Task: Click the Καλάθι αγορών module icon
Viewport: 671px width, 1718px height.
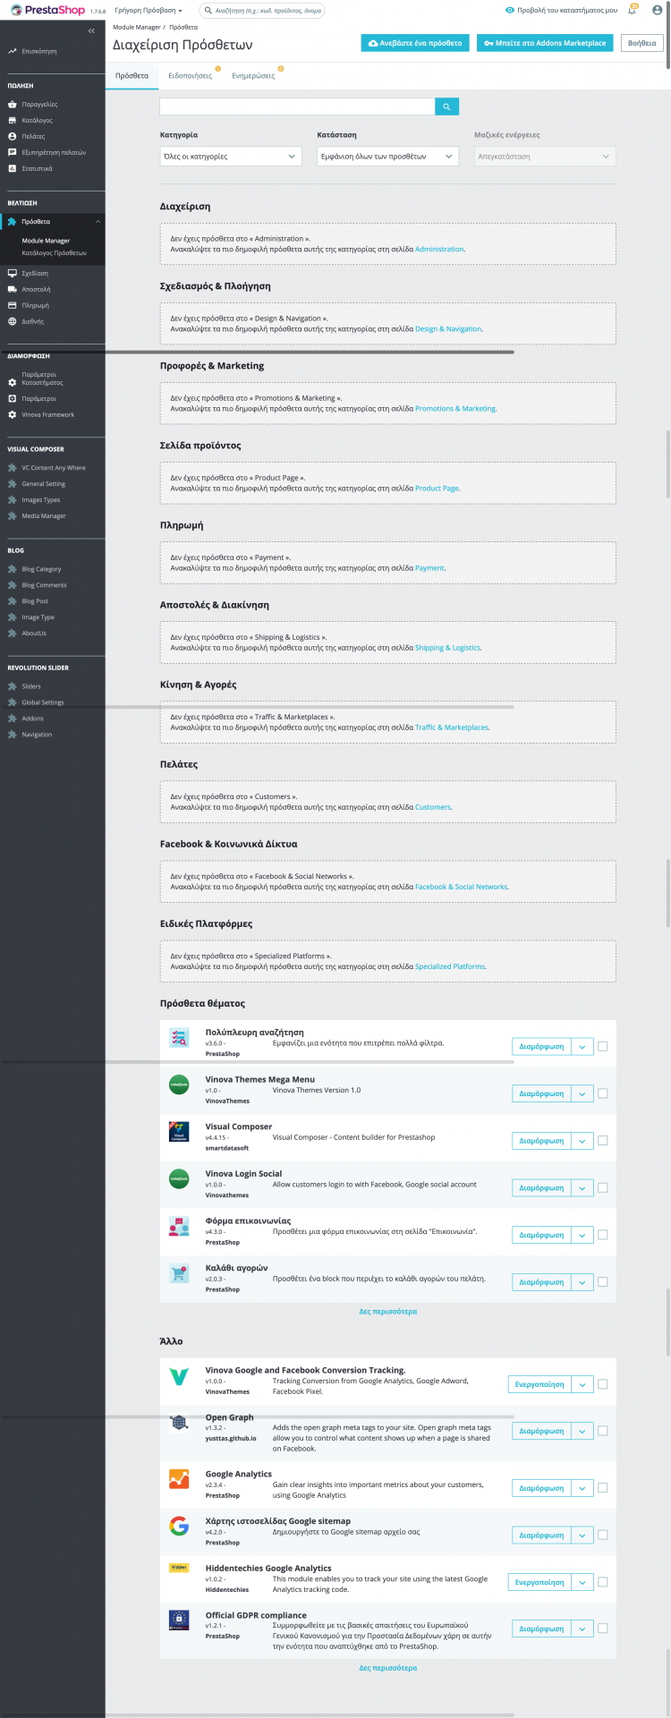Action: click(179, 1272)
